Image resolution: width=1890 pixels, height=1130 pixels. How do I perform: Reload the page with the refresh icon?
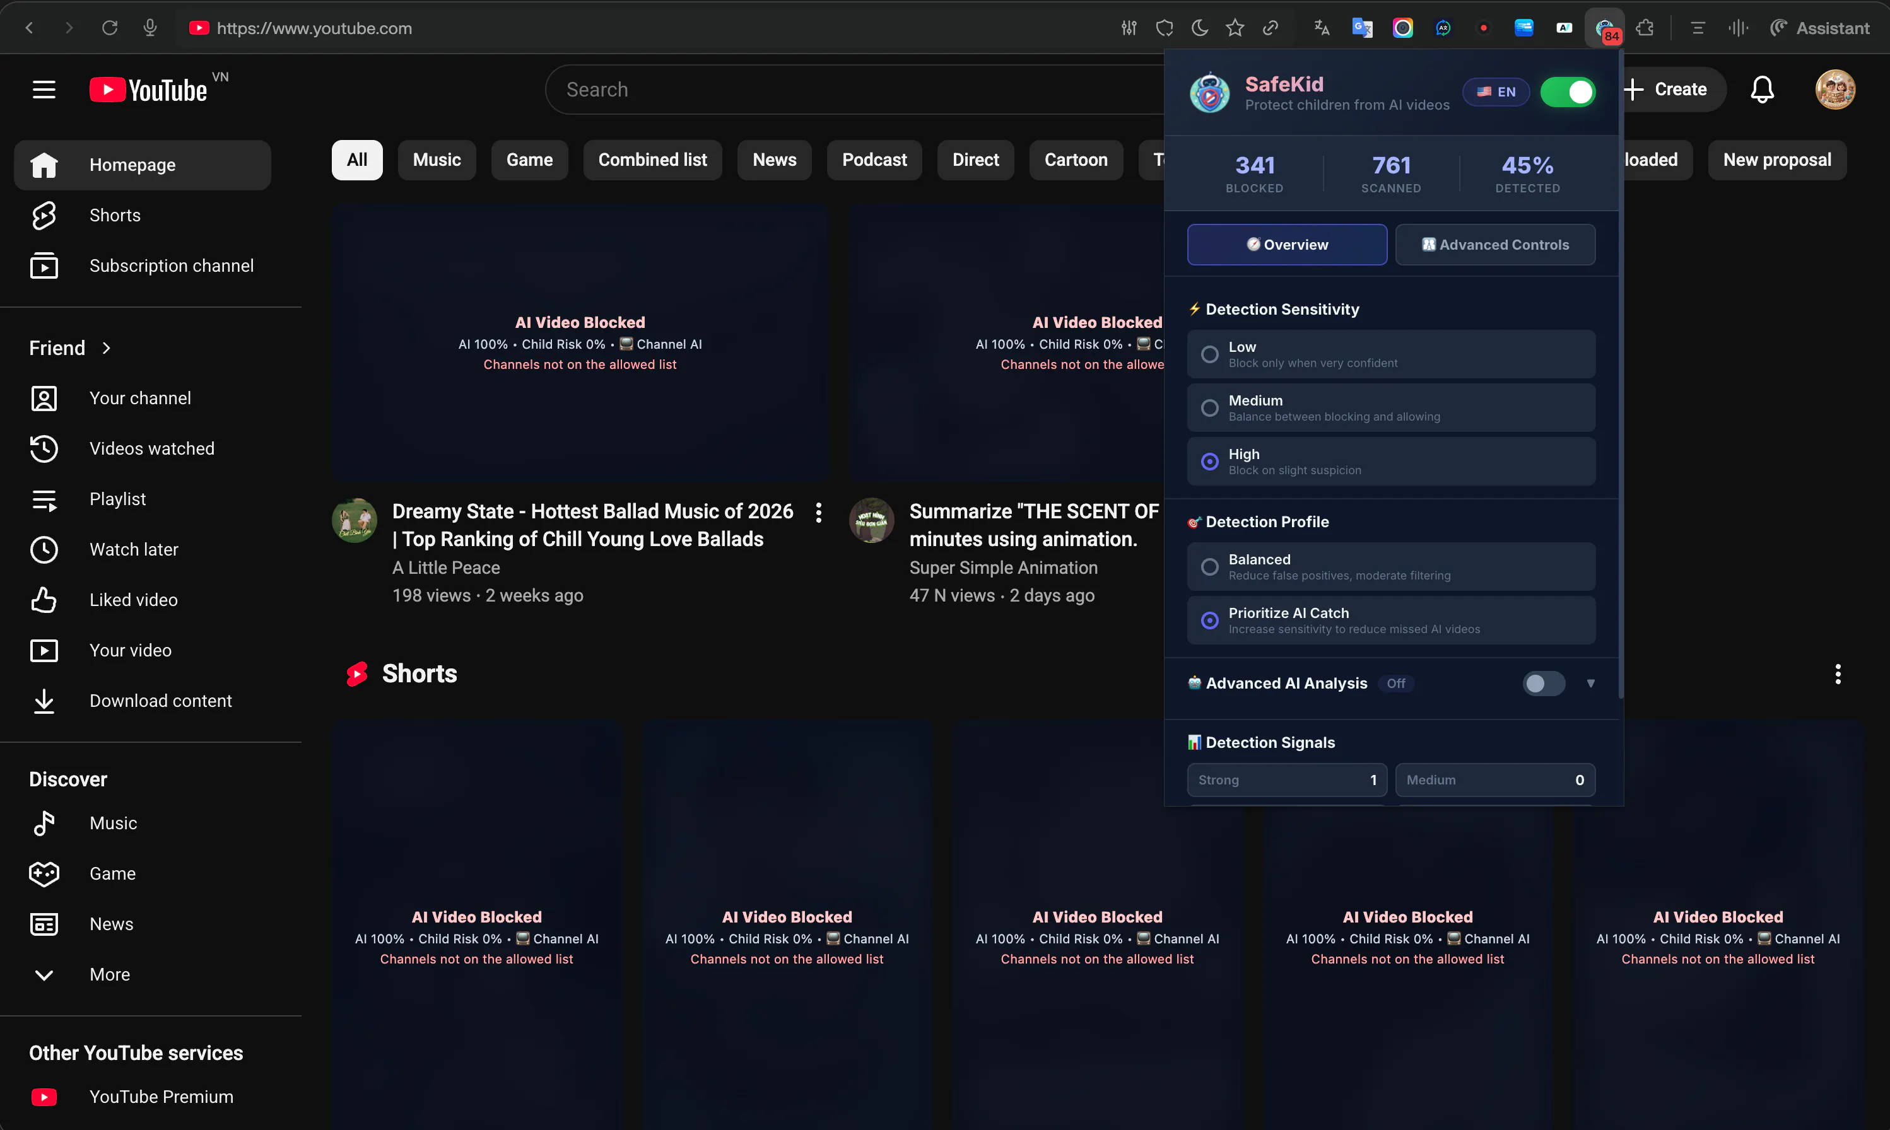(x=110, y=28)
